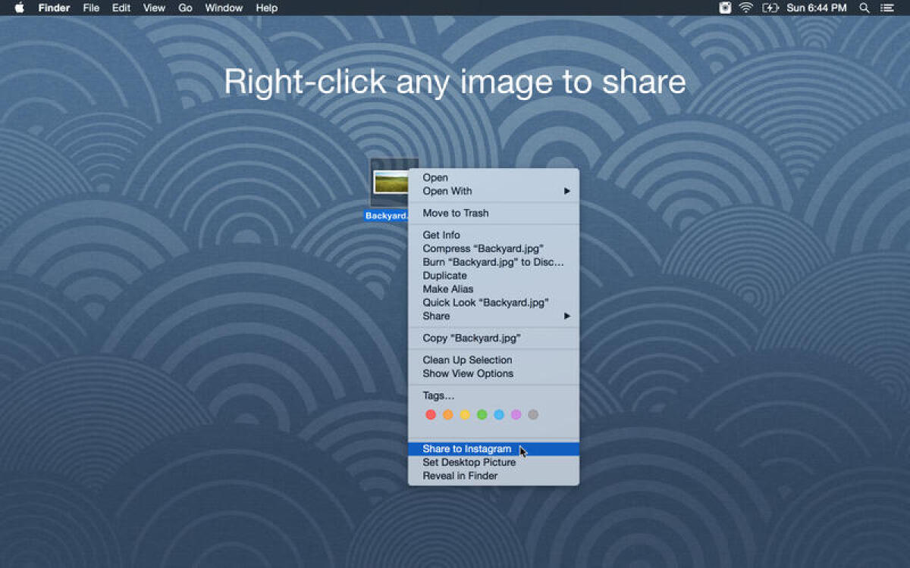Choose Get Info for Backyard.jpg
The image size is (910, 568).
click(x=441, y=235)
